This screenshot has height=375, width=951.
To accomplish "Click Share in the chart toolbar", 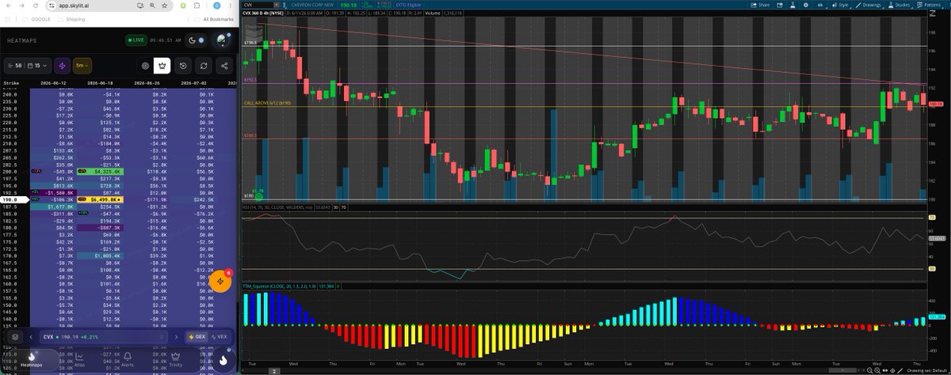I will pyautogui.click(x=760, y=5).
